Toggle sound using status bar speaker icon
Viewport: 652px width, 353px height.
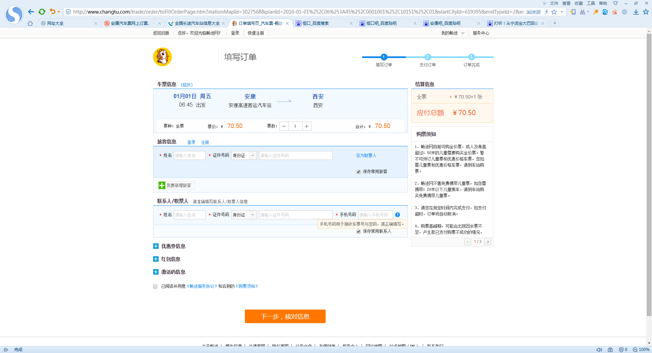click(599, 350)
